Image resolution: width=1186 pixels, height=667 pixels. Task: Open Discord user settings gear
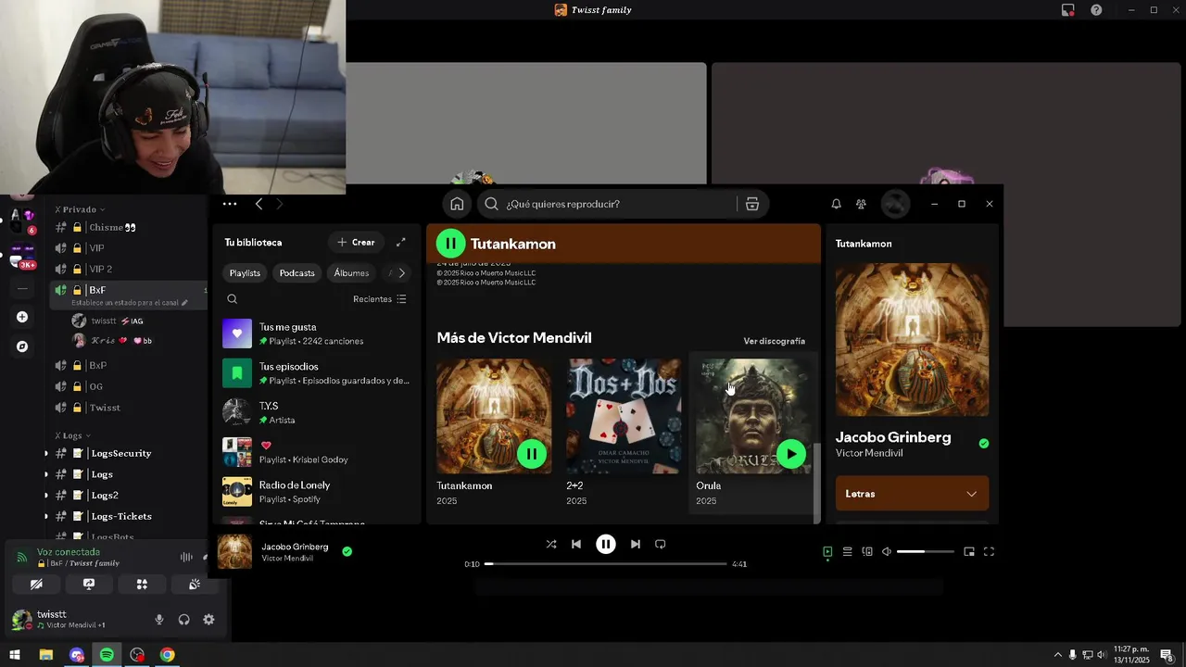point(208,620)
